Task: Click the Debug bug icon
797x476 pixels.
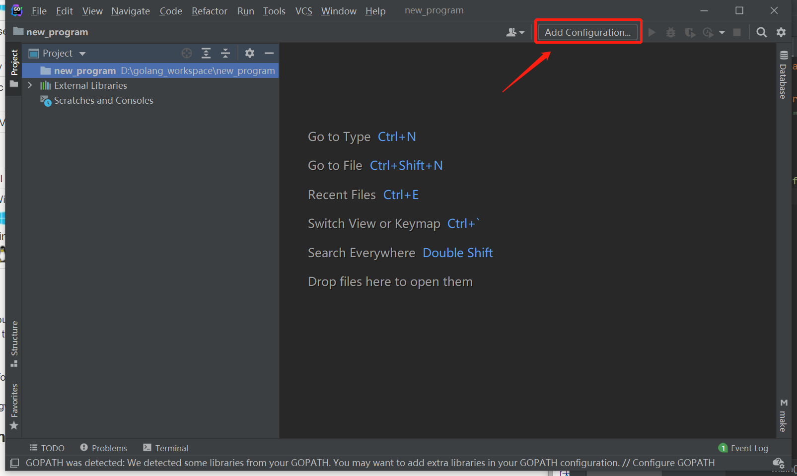Action: pyautogui.click(x=671, y=32)
